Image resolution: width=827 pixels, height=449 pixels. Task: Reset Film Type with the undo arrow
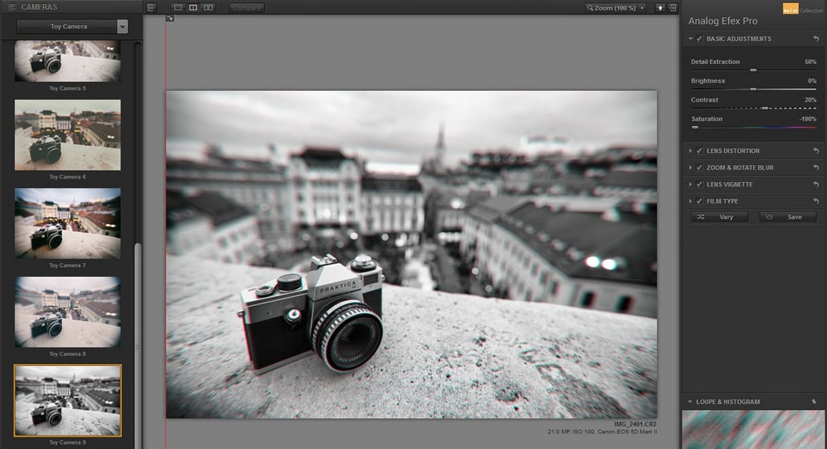pos(816,201)
